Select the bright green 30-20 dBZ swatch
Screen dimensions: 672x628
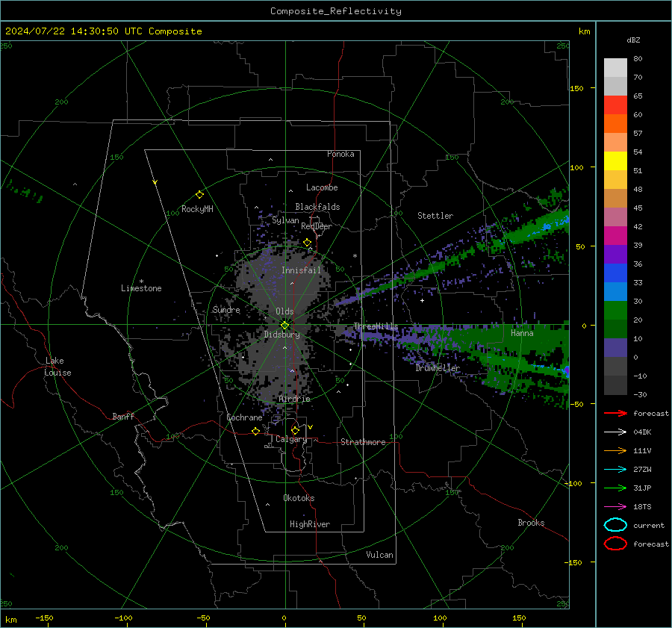[615, 311]
